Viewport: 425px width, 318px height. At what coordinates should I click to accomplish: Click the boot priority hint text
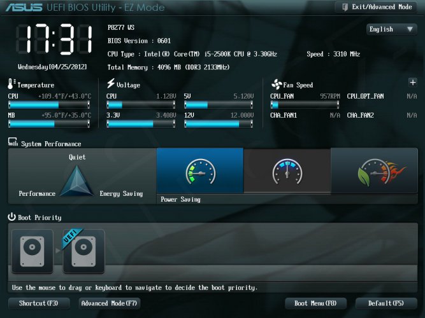(x=134, y=287)
